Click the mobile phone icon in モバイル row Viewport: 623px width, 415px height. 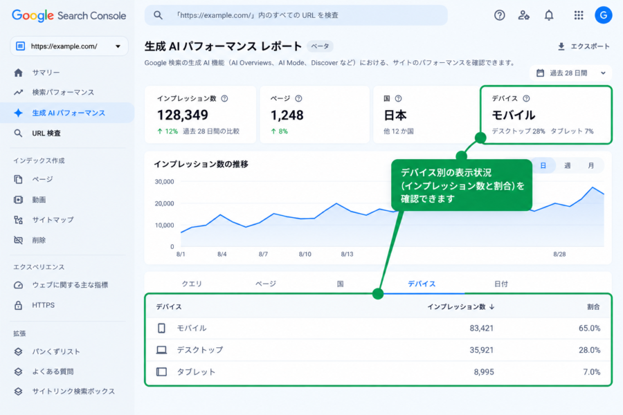161,328
